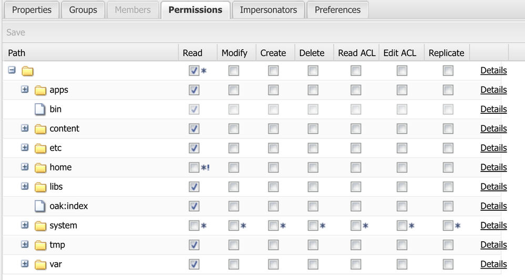Click the root folder icon
Image resolution: width=525 pixels, height=280 pixels.
click(x=27, y=71)
